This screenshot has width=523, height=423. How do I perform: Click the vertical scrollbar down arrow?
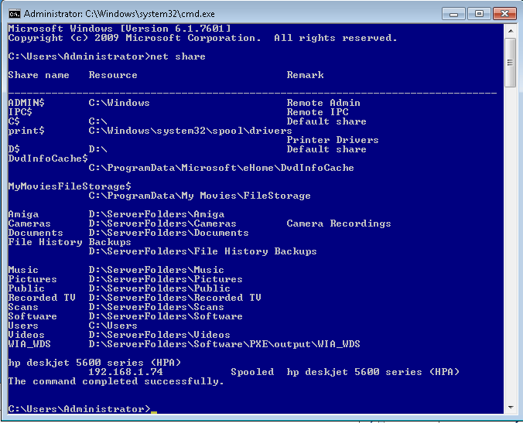pos(510,407)
